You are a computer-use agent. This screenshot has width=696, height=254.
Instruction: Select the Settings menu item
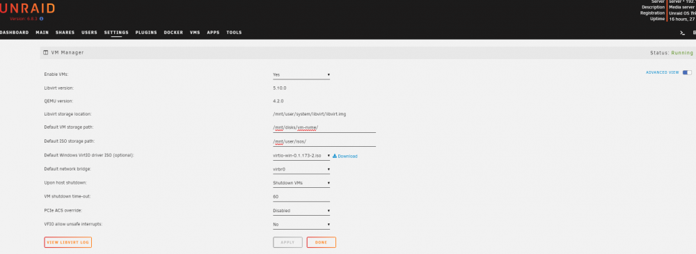point(116,33)
